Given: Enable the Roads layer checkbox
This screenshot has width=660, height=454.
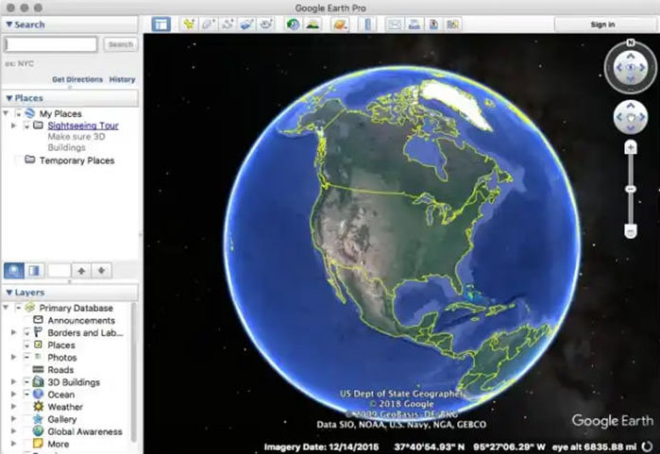Looking at the screenshot, I should coord(27,370).
